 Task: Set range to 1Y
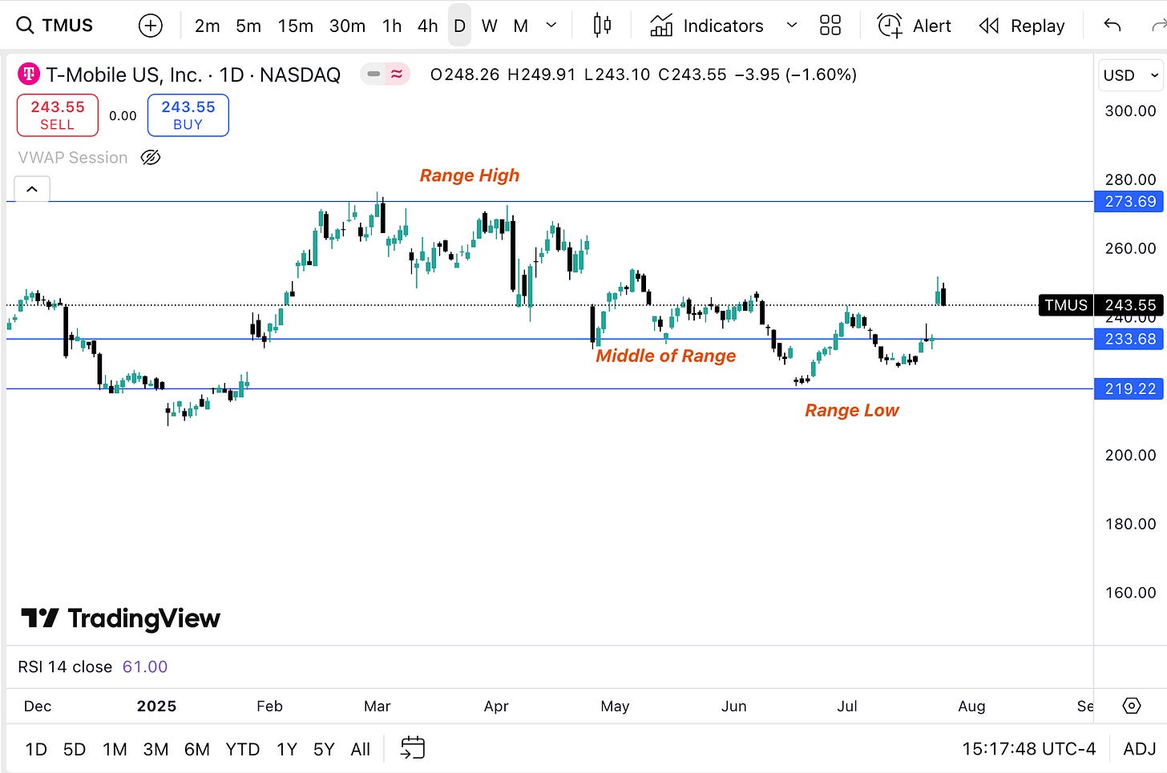click(287, 749)
